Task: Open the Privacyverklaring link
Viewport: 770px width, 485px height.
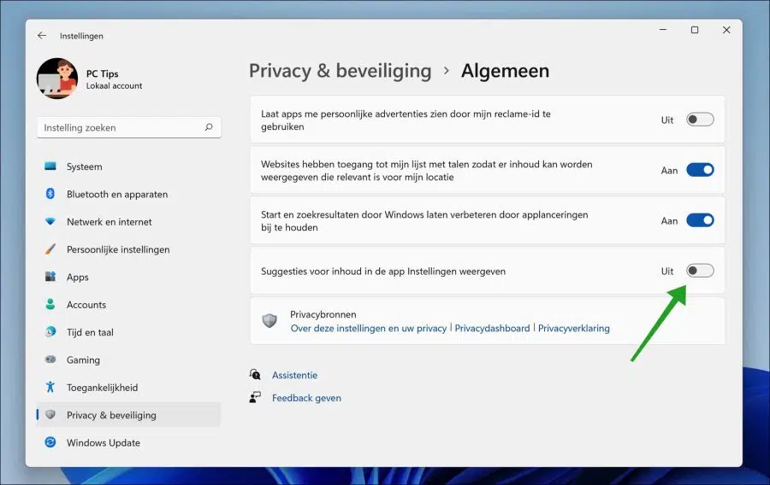Action: pos(573,328)
